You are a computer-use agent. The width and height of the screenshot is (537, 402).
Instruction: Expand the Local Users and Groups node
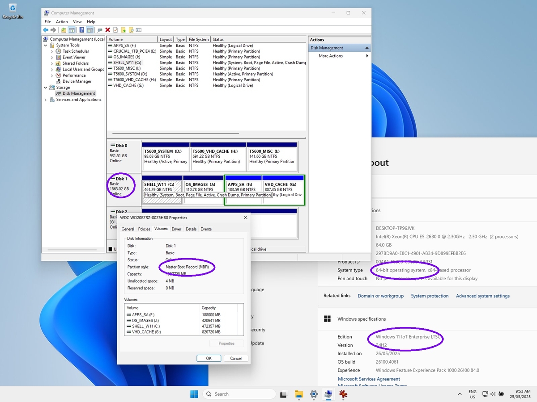52,69
